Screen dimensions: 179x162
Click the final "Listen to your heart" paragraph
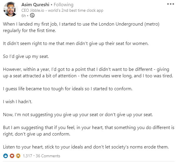86,147
